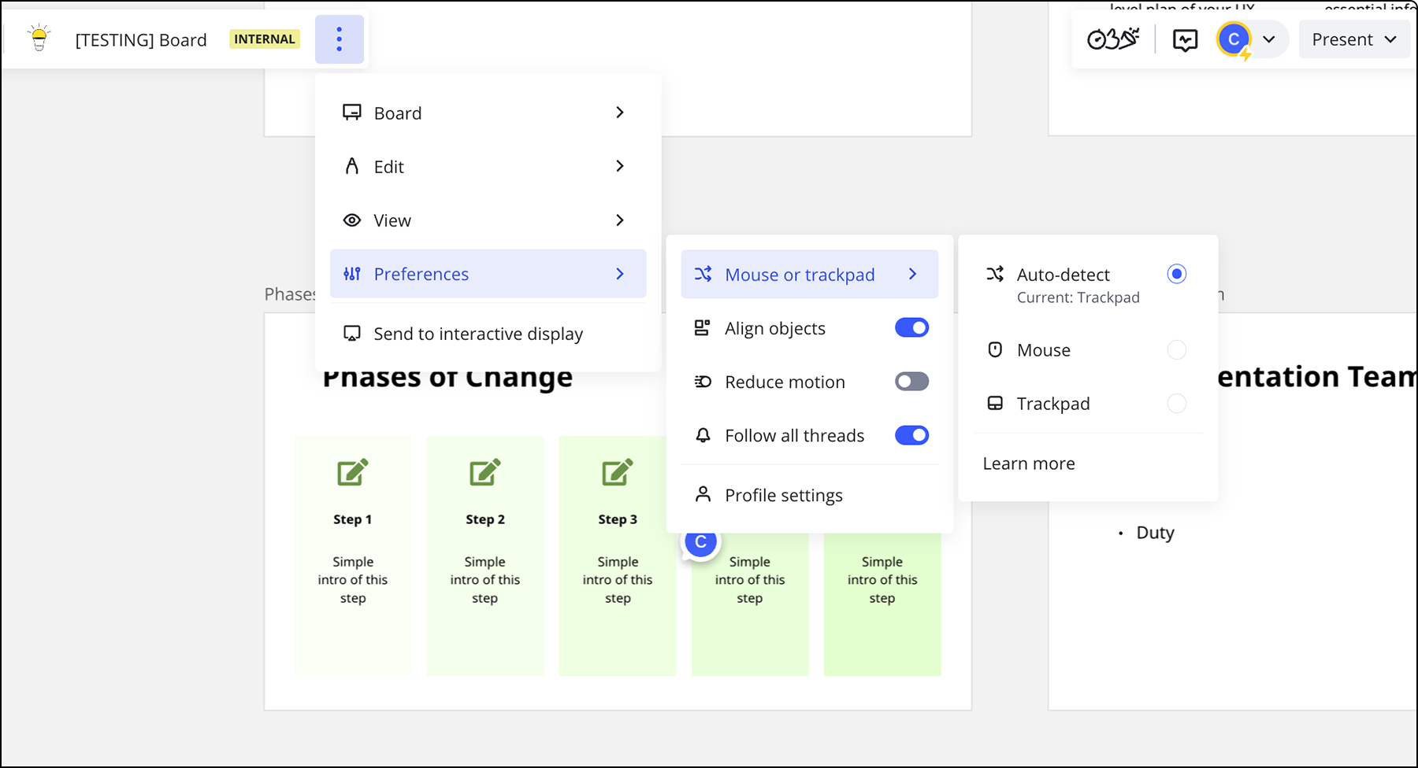This screenshot has width=1418, height=768.
Task: Click the Duty bullet text
Action: (1155, 533)
